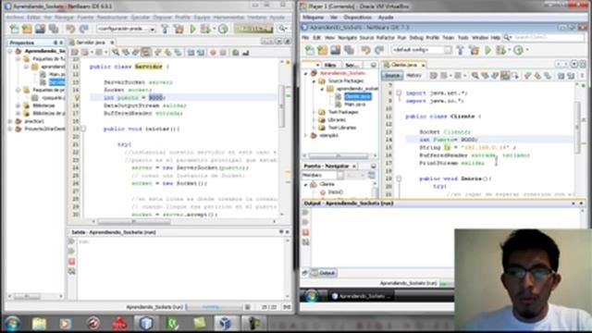The width and height of the screenshot is (592, 333).
Task: Click NetBeans cube icon on host taskbar
Action: click(x=146, y=324)
